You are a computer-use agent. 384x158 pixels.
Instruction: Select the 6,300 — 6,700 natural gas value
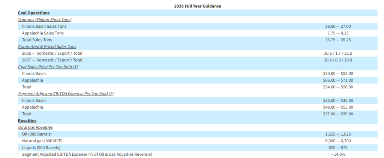pos(338,141)
